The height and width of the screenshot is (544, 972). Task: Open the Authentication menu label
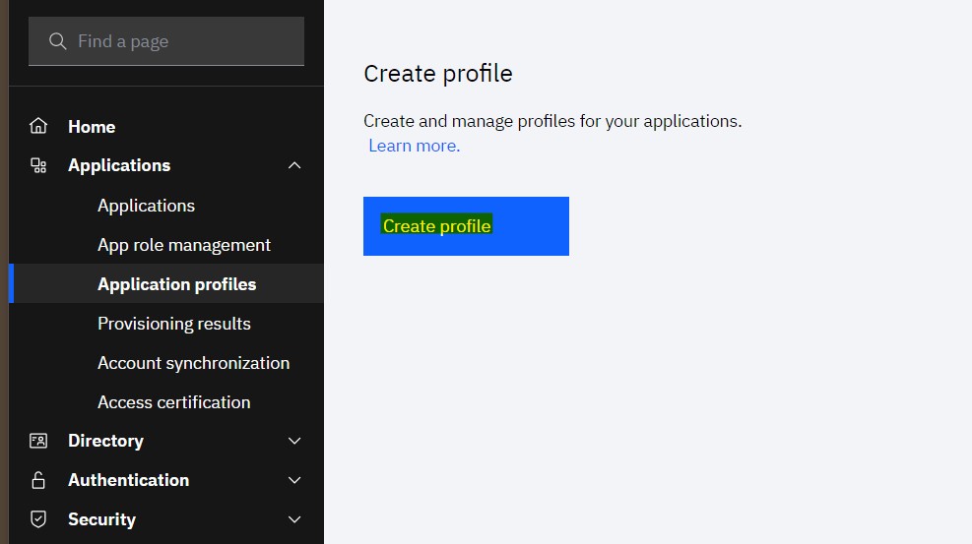(128, 480)
